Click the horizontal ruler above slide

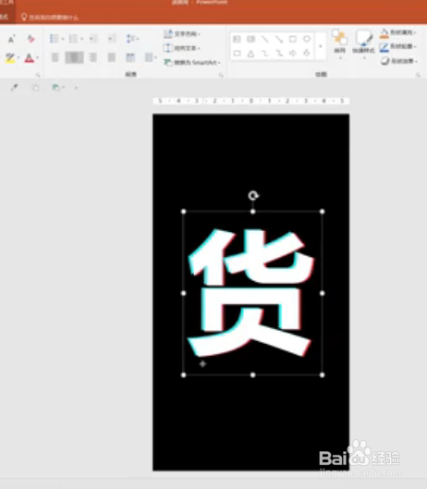251,101
